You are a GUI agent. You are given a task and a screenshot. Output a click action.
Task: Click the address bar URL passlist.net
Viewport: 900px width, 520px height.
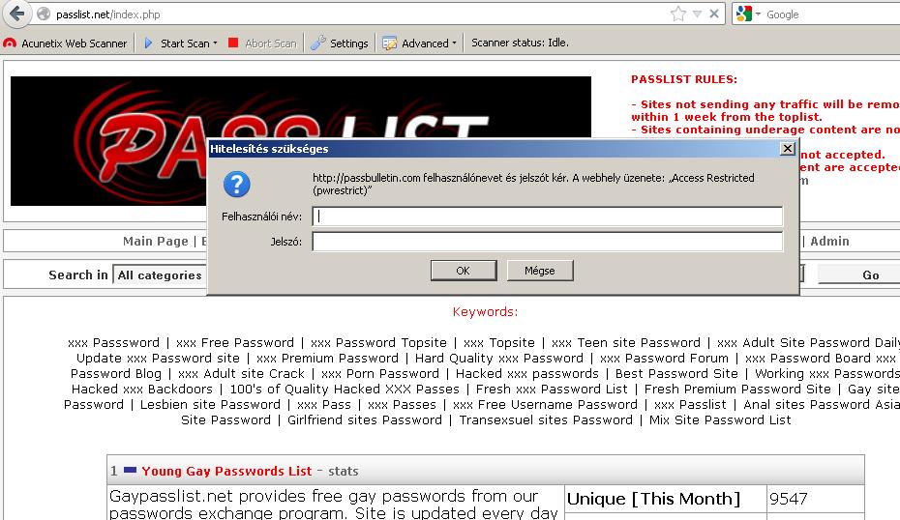coord(108,14)
